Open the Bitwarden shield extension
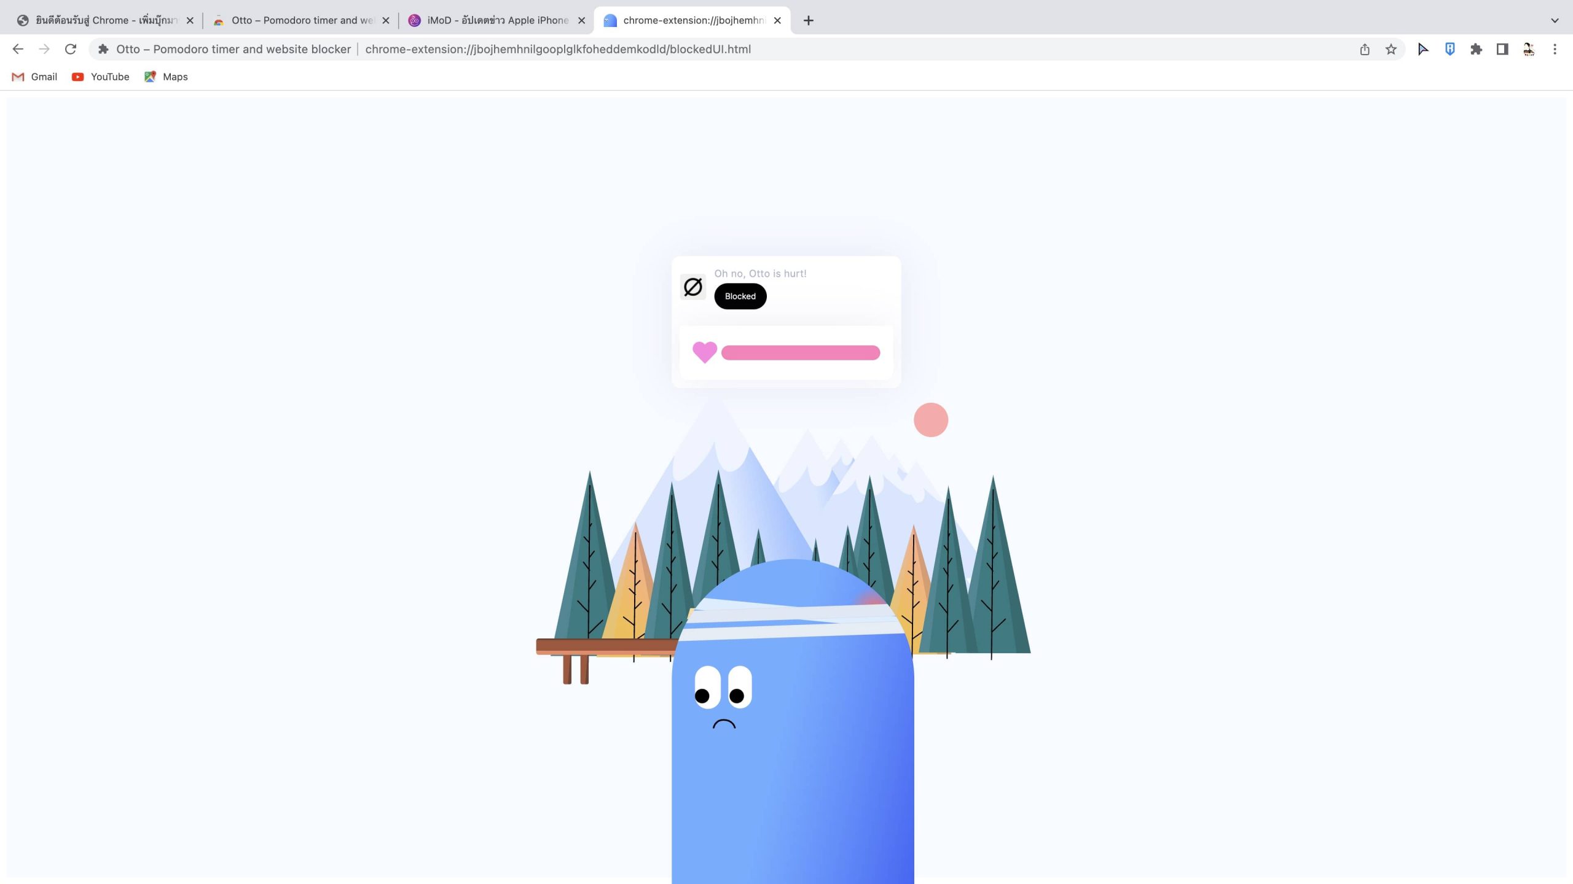Image resolution: width=1573 pixels, height=884 pixels. point(1449,49)
